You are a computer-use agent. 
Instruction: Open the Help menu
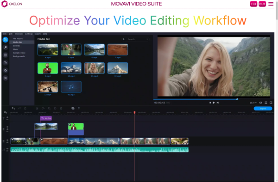pos(45,34)
